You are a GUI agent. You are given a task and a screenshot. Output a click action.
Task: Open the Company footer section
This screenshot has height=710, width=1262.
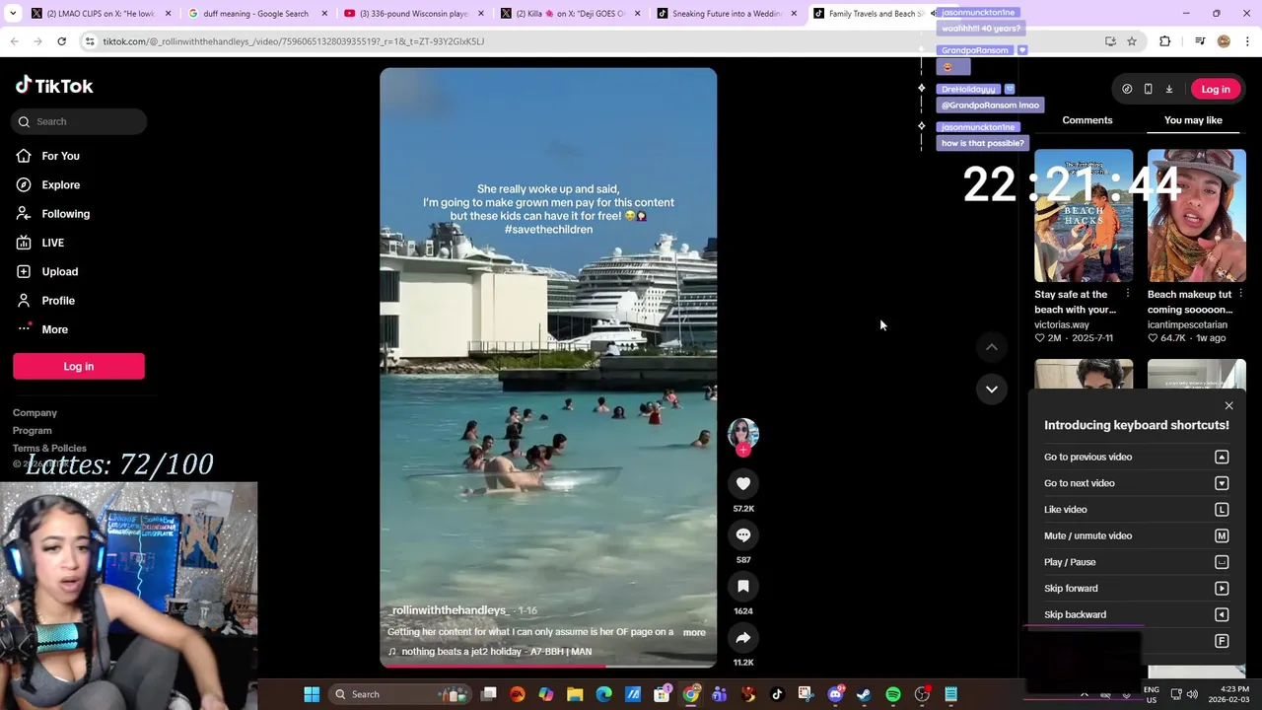coord(35,412)
